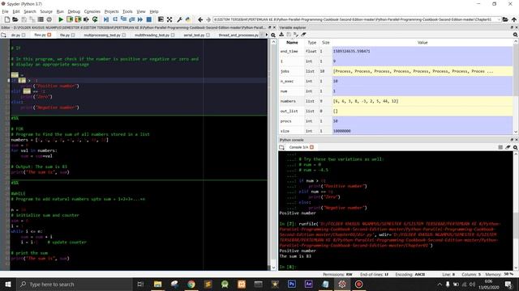519x291 pixels.
Task: Click the taskbar search box
Action: (x=74, y=284)
